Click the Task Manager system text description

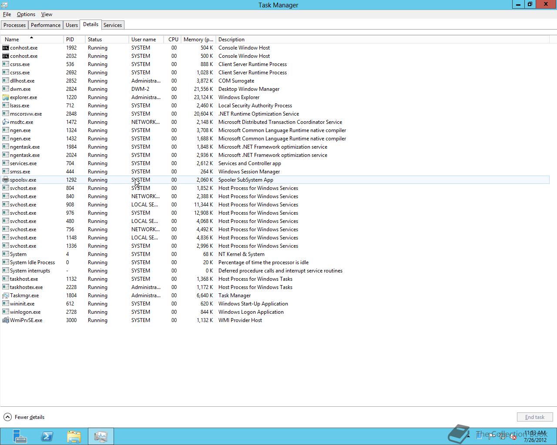point(235,296)
